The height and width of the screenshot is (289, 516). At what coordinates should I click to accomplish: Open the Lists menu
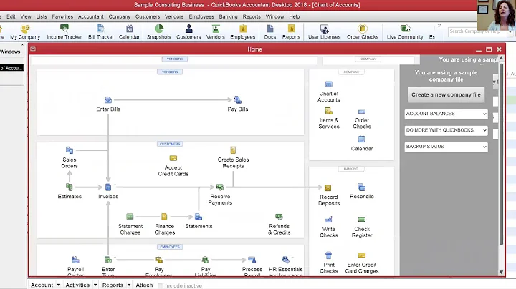pyautogui.click(x=42, y=16)
